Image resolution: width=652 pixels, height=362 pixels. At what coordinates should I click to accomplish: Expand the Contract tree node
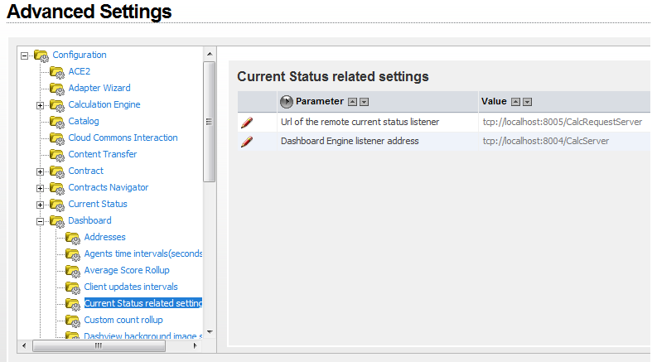pos(41,171)
